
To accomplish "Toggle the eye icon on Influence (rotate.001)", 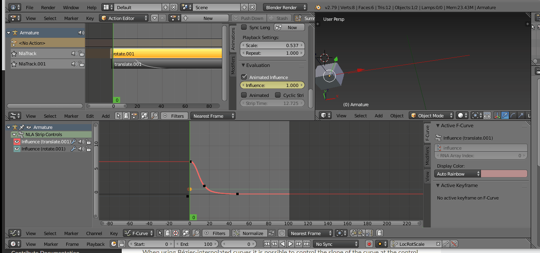I will pos(16,148).
